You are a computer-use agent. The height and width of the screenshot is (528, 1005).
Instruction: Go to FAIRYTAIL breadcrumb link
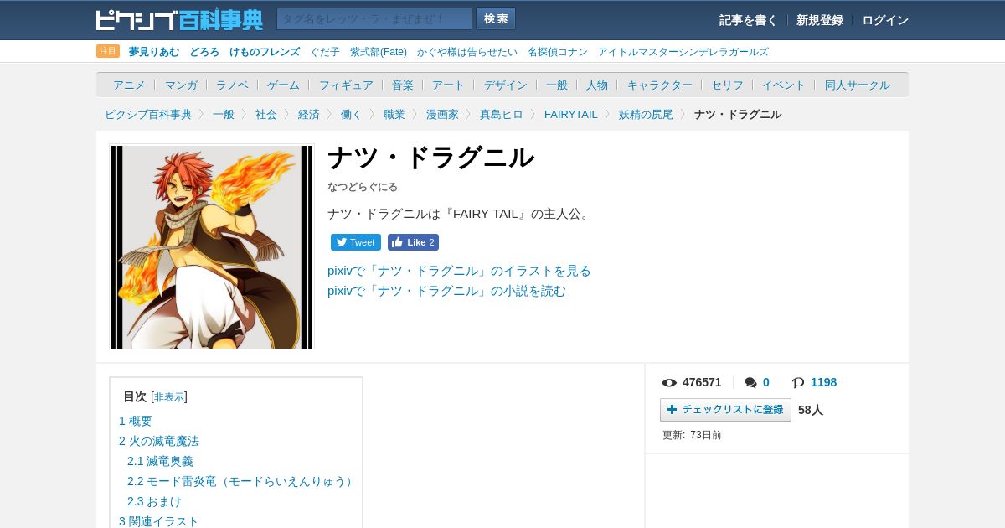tap(571, 114)
